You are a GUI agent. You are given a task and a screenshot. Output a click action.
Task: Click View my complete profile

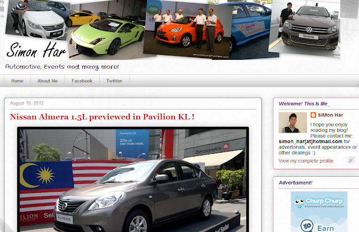click(x=306, y=161)
